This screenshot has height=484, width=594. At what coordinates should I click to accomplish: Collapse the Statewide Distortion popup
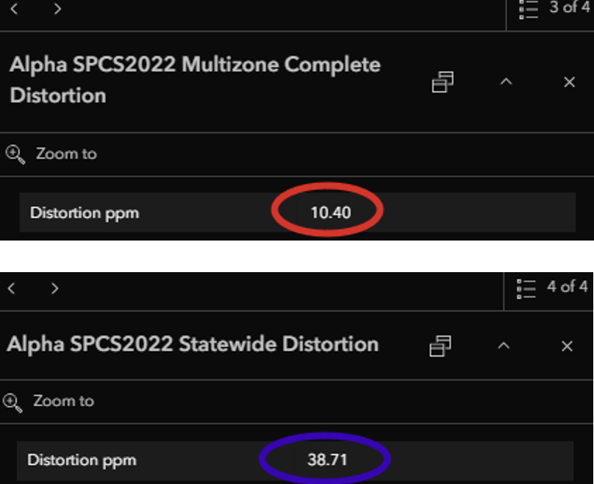pyautogui.click(x=504, y=346)
